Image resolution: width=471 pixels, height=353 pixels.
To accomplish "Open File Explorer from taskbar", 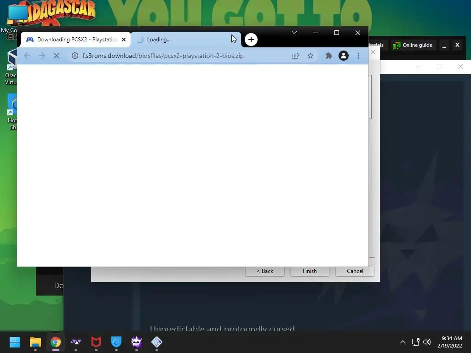I will (x=35, y=342).
